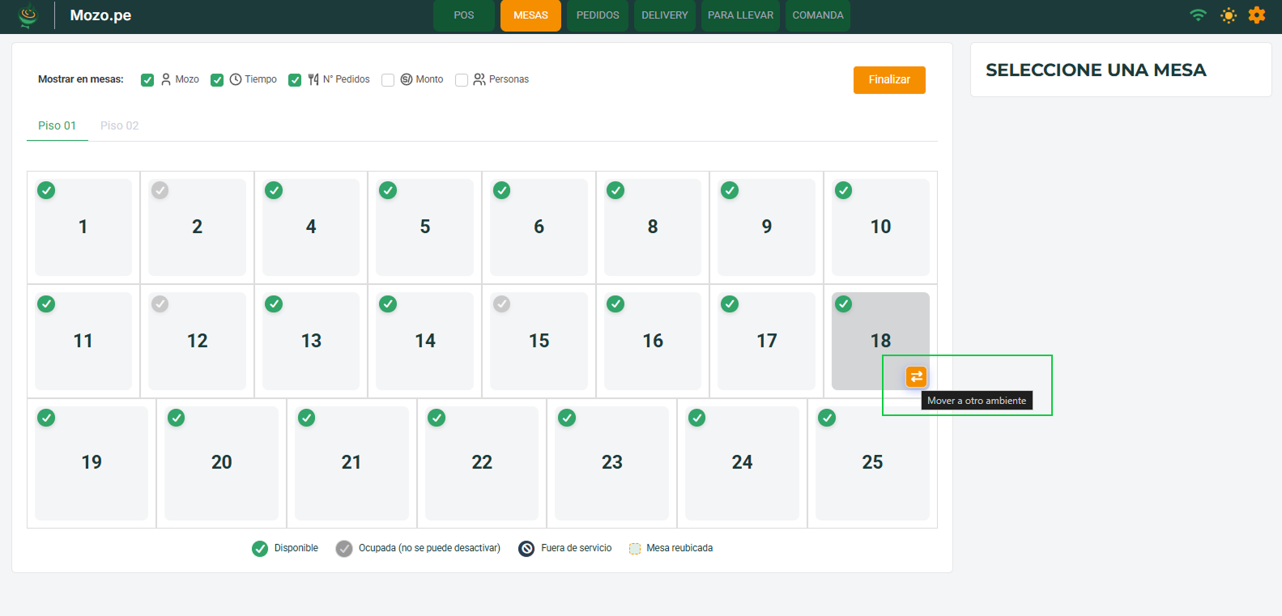Uncheck the Tiempo display checkbox
The image size is (1282, 616).
[217, 80]
